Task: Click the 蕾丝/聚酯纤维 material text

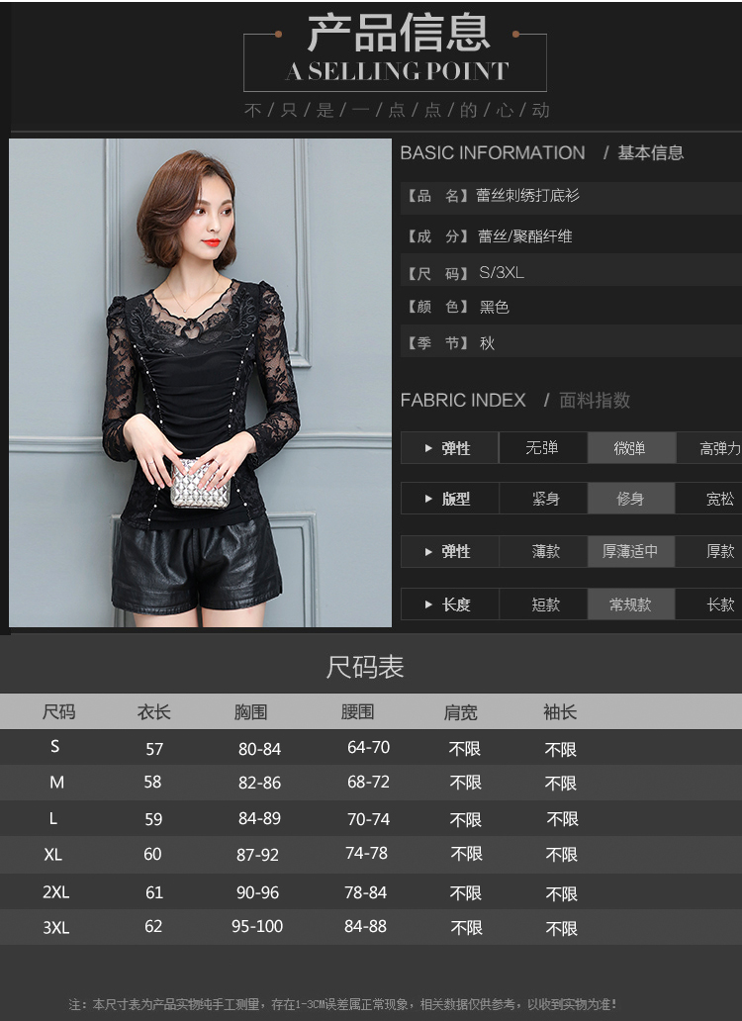Action: click(x=524, y=236)
